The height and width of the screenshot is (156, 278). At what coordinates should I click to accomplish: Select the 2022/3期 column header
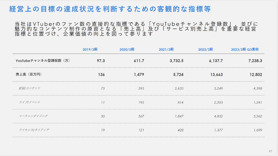point(206,49)
